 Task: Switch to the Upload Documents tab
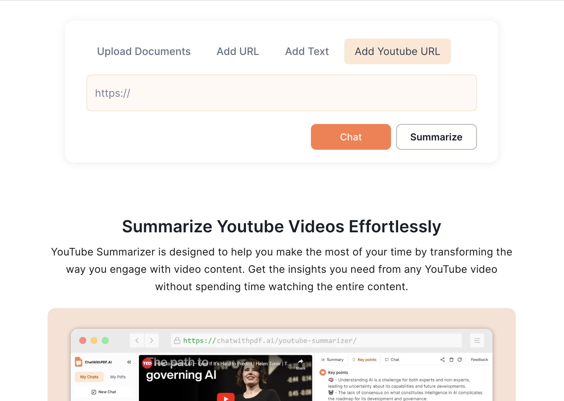(144, 51)
